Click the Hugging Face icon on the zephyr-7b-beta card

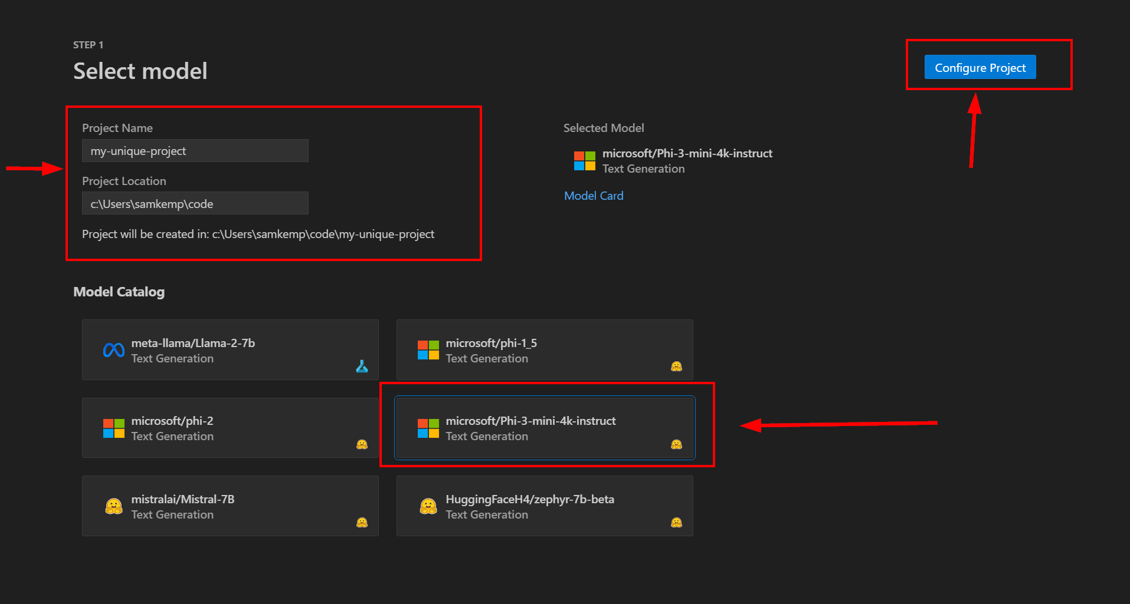click(428, 506)
